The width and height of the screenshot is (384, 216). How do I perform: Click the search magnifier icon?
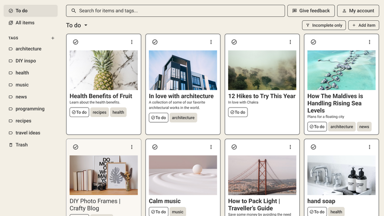pos(73,11)
